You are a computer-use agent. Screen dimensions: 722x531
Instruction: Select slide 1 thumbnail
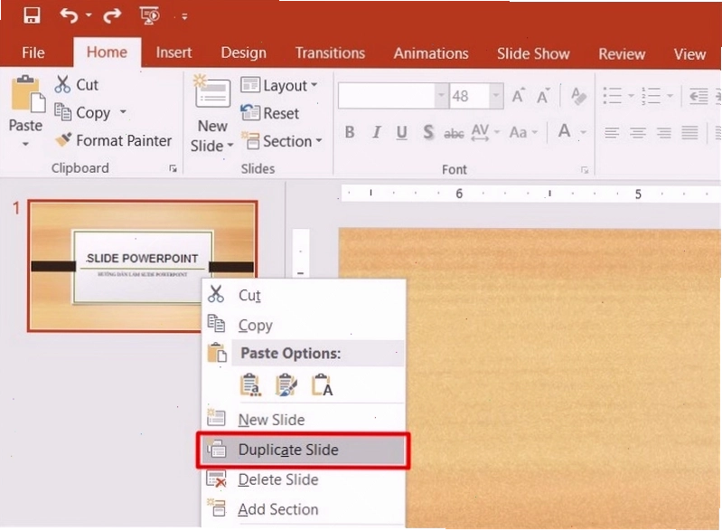(142, 266)
